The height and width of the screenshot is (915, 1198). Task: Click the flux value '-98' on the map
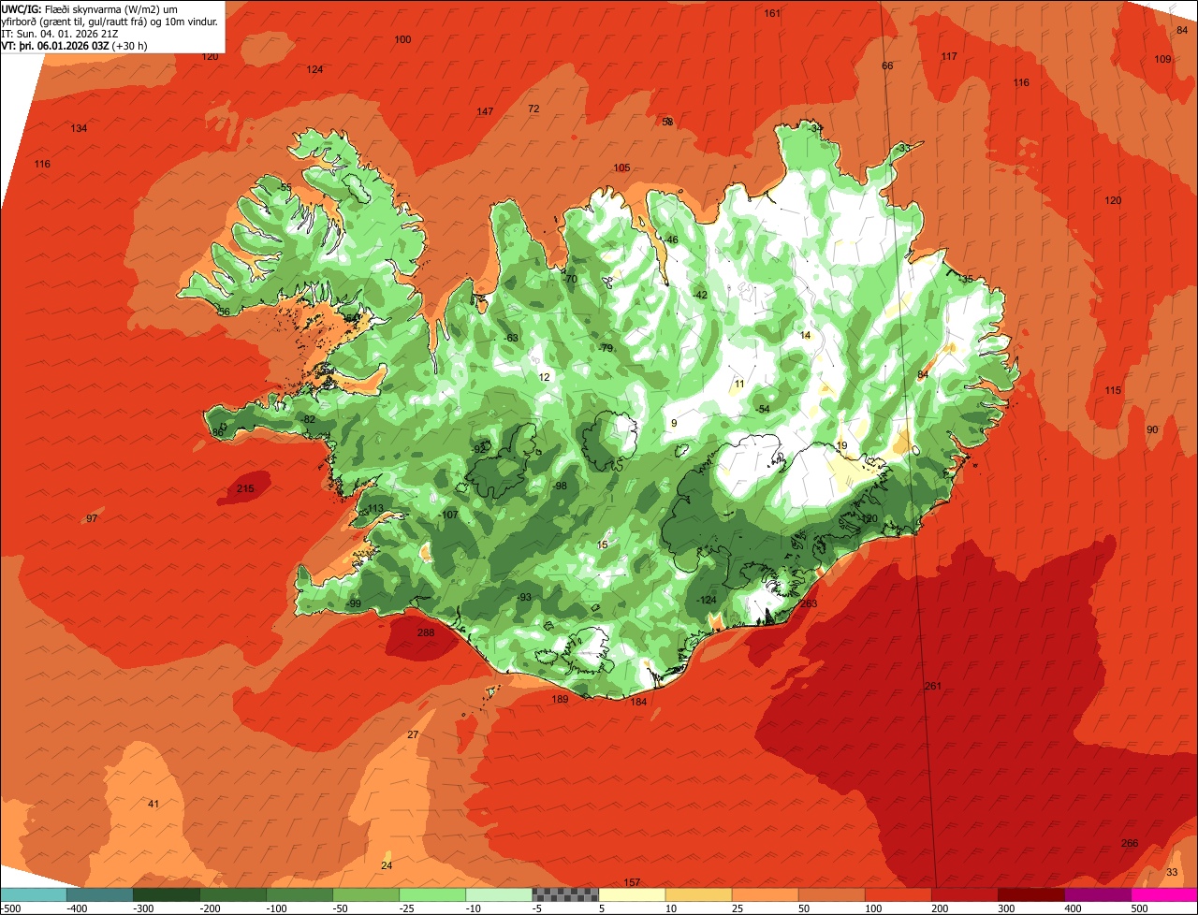(x=560, y=487)
